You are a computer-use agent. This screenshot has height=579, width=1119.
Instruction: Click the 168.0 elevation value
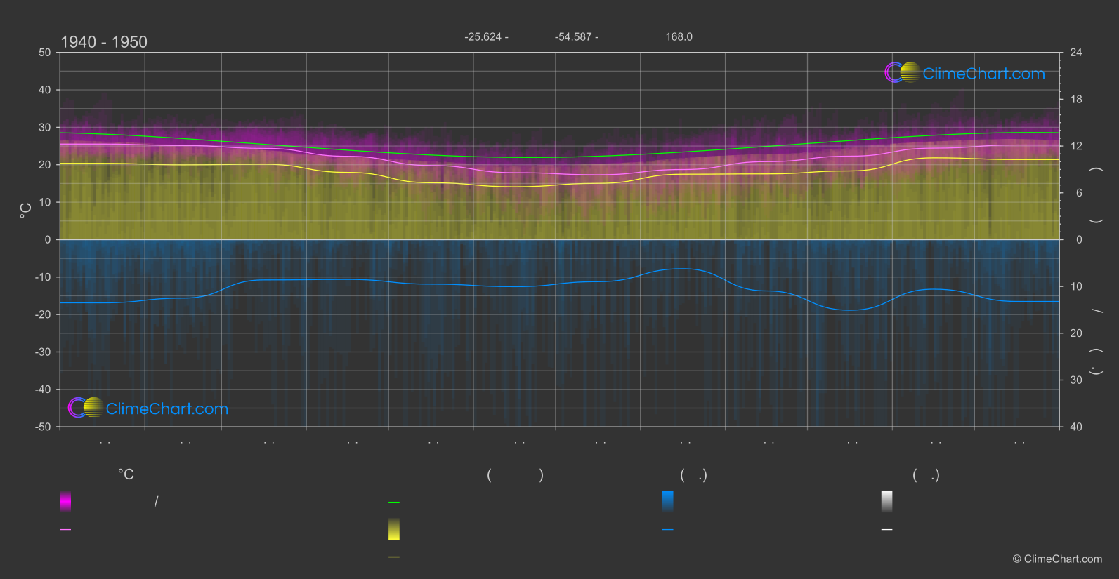(679, 37)
